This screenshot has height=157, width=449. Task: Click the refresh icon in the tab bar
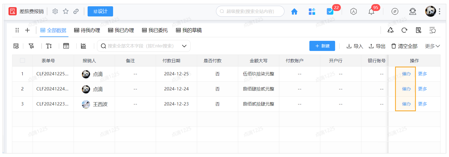click(404, 30)
